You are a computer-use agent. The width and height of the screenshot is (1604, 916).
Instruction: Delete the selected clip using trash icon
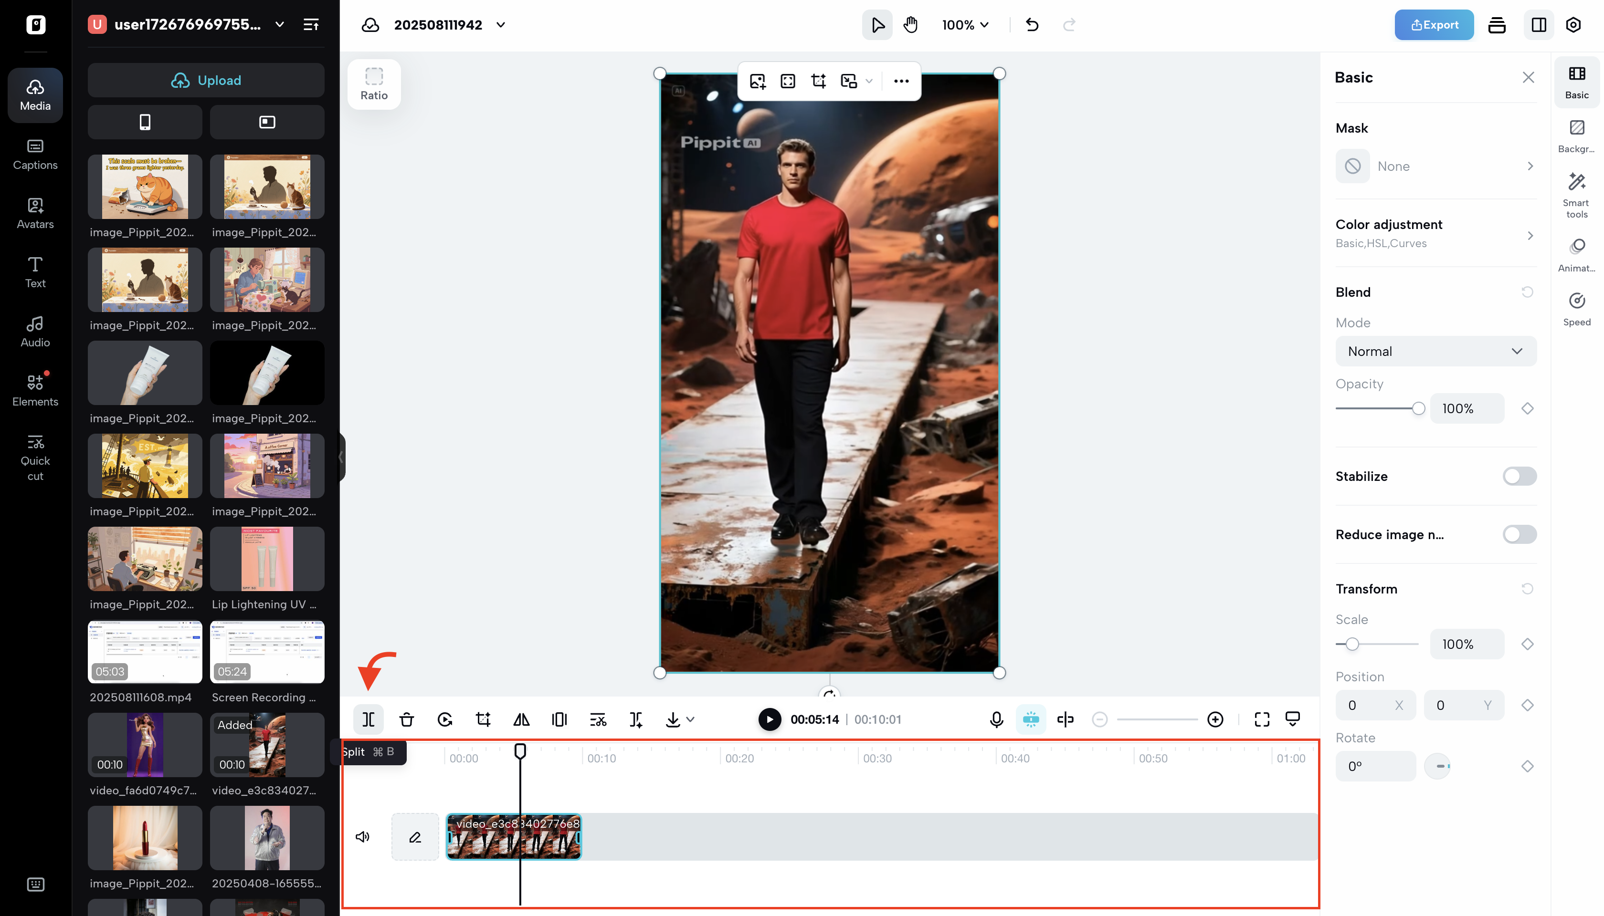point(407,719)
